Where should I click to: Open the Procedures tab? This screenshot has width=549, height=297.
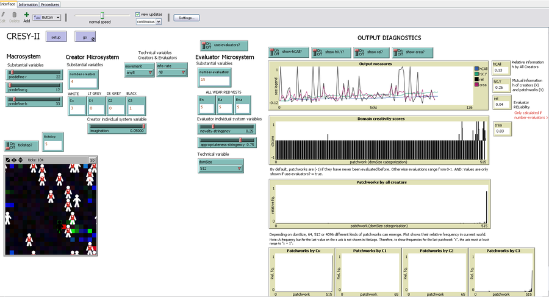coord(50,4)
